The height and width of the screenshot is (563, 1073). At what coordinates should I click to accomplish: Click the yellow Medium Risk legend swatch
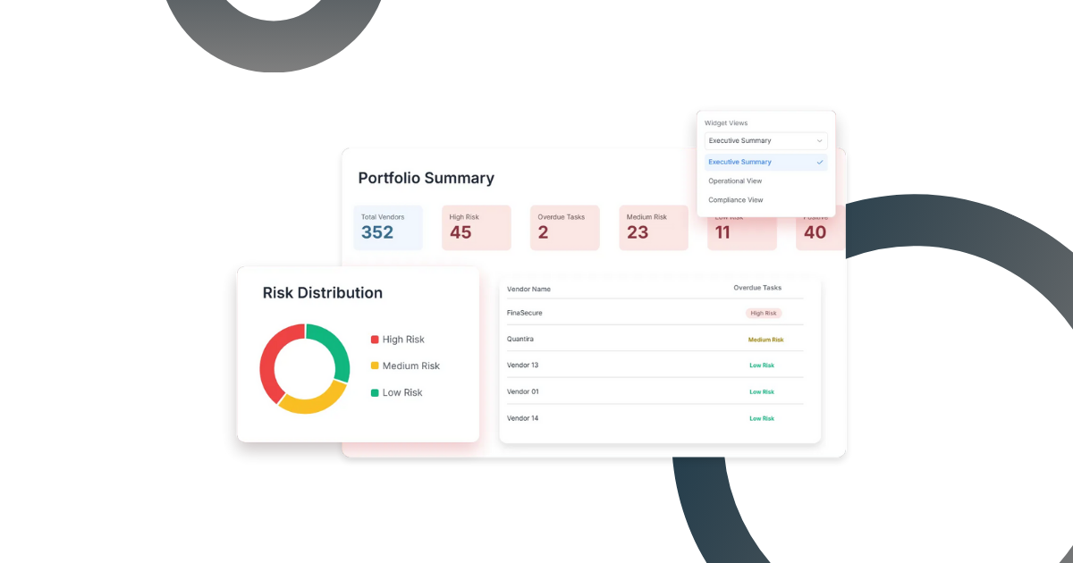(x=375, y=366)
